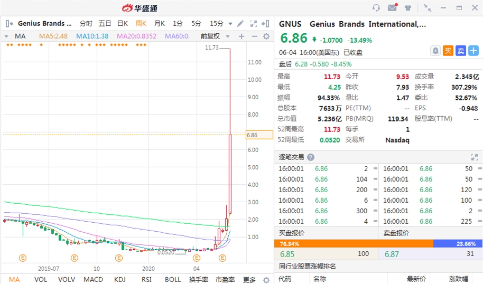Select RSI indicator tab

(146, 279)
